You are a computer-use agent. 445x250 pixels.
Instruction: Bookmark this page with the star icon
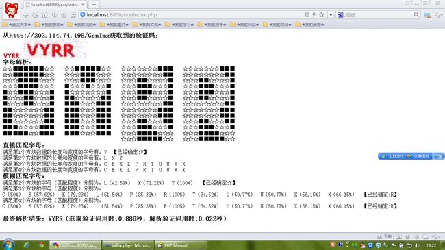322,15
